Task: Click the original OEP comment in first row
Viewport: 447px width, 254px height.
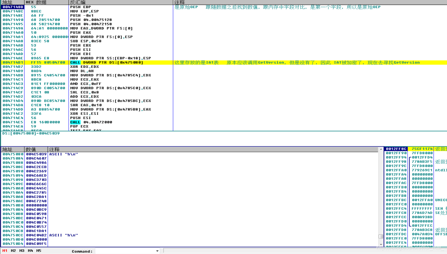Action: point(278,7)
